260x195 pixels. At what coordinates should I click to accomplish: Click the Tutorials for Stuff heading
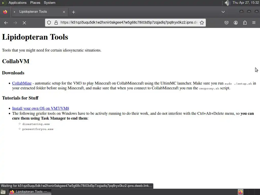20,98
